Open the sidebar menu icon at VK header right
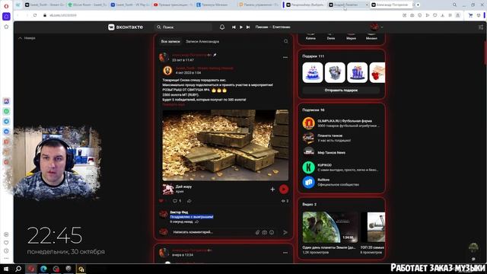487x274 pixels. point(480,27)
